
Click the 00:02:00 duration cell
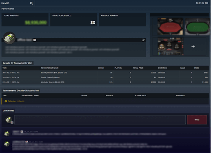coord(162,73)
